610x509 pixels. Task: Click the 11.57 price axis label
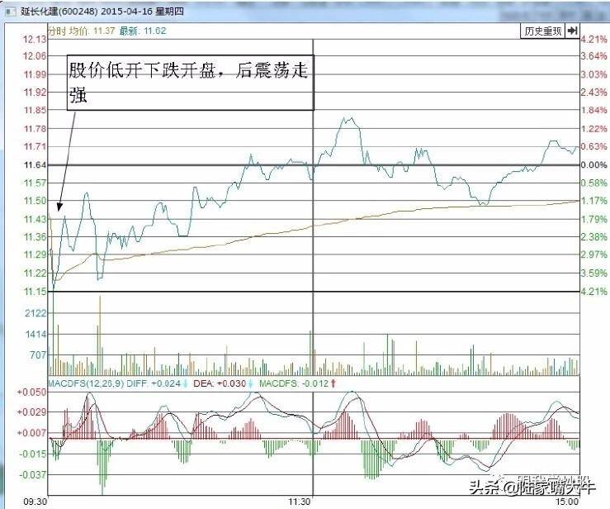(35, 183)
